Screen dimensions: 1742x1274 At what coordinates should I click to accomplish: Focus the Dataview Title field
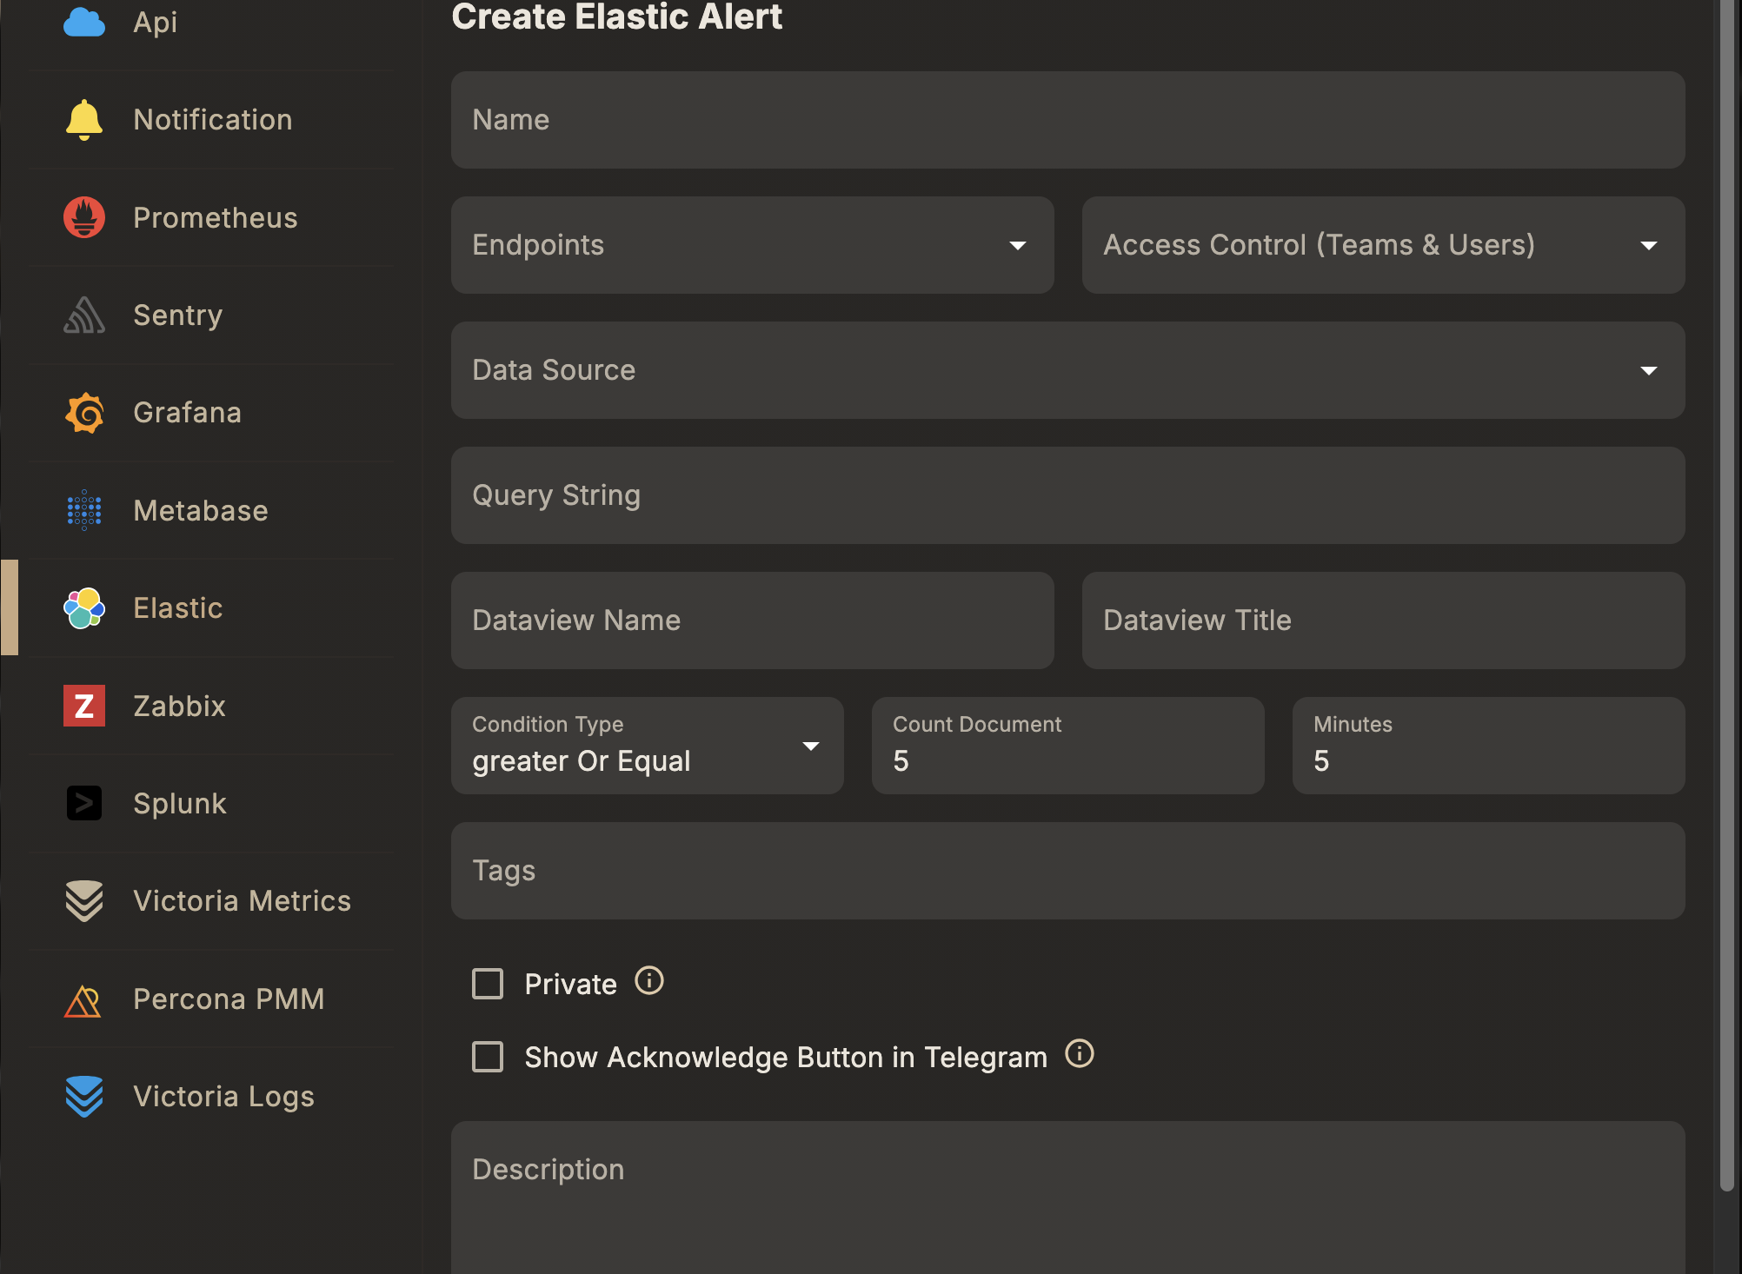coord(1384,620)
